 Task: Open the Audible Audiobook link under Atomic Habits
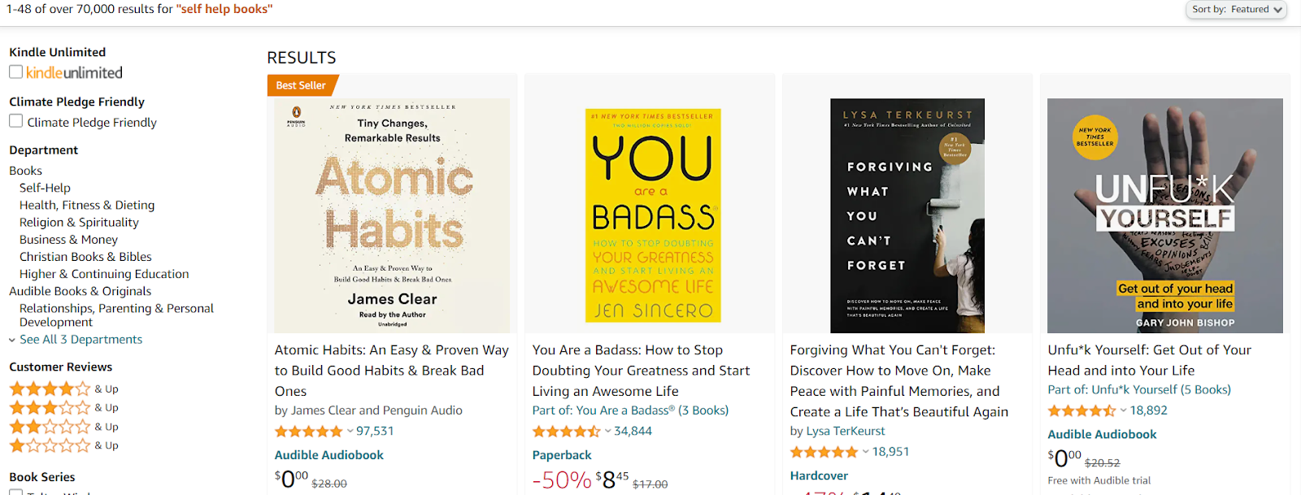tap(329, 455)
